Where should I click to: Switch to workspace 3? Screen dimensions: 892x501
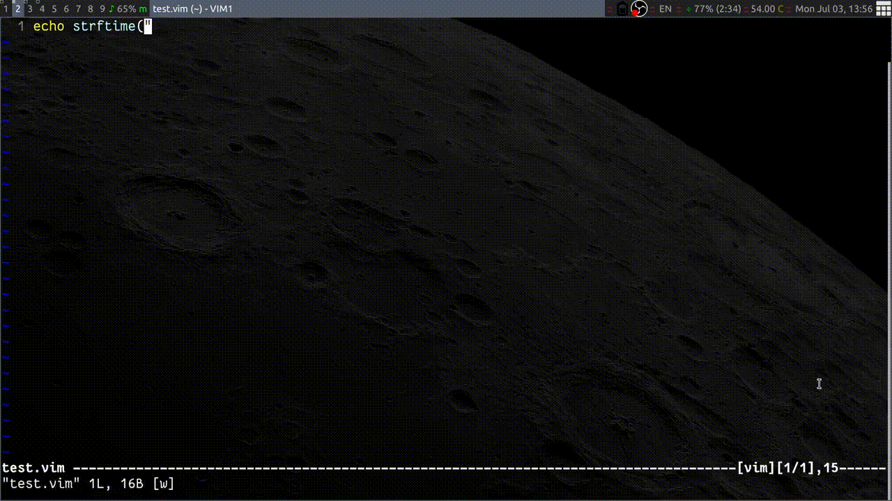coord(30,9)
